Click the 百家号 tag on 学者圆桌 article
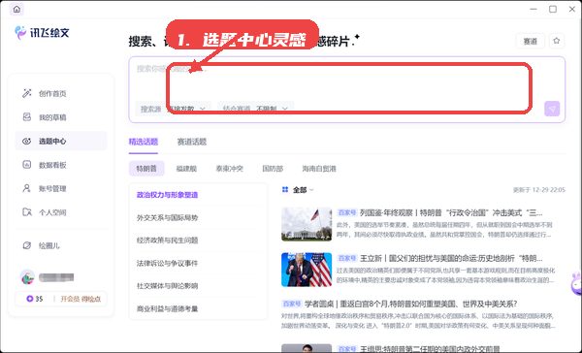The width and height of the screenshot is (582, 353). pyautogui.click(x=291, y=304)
